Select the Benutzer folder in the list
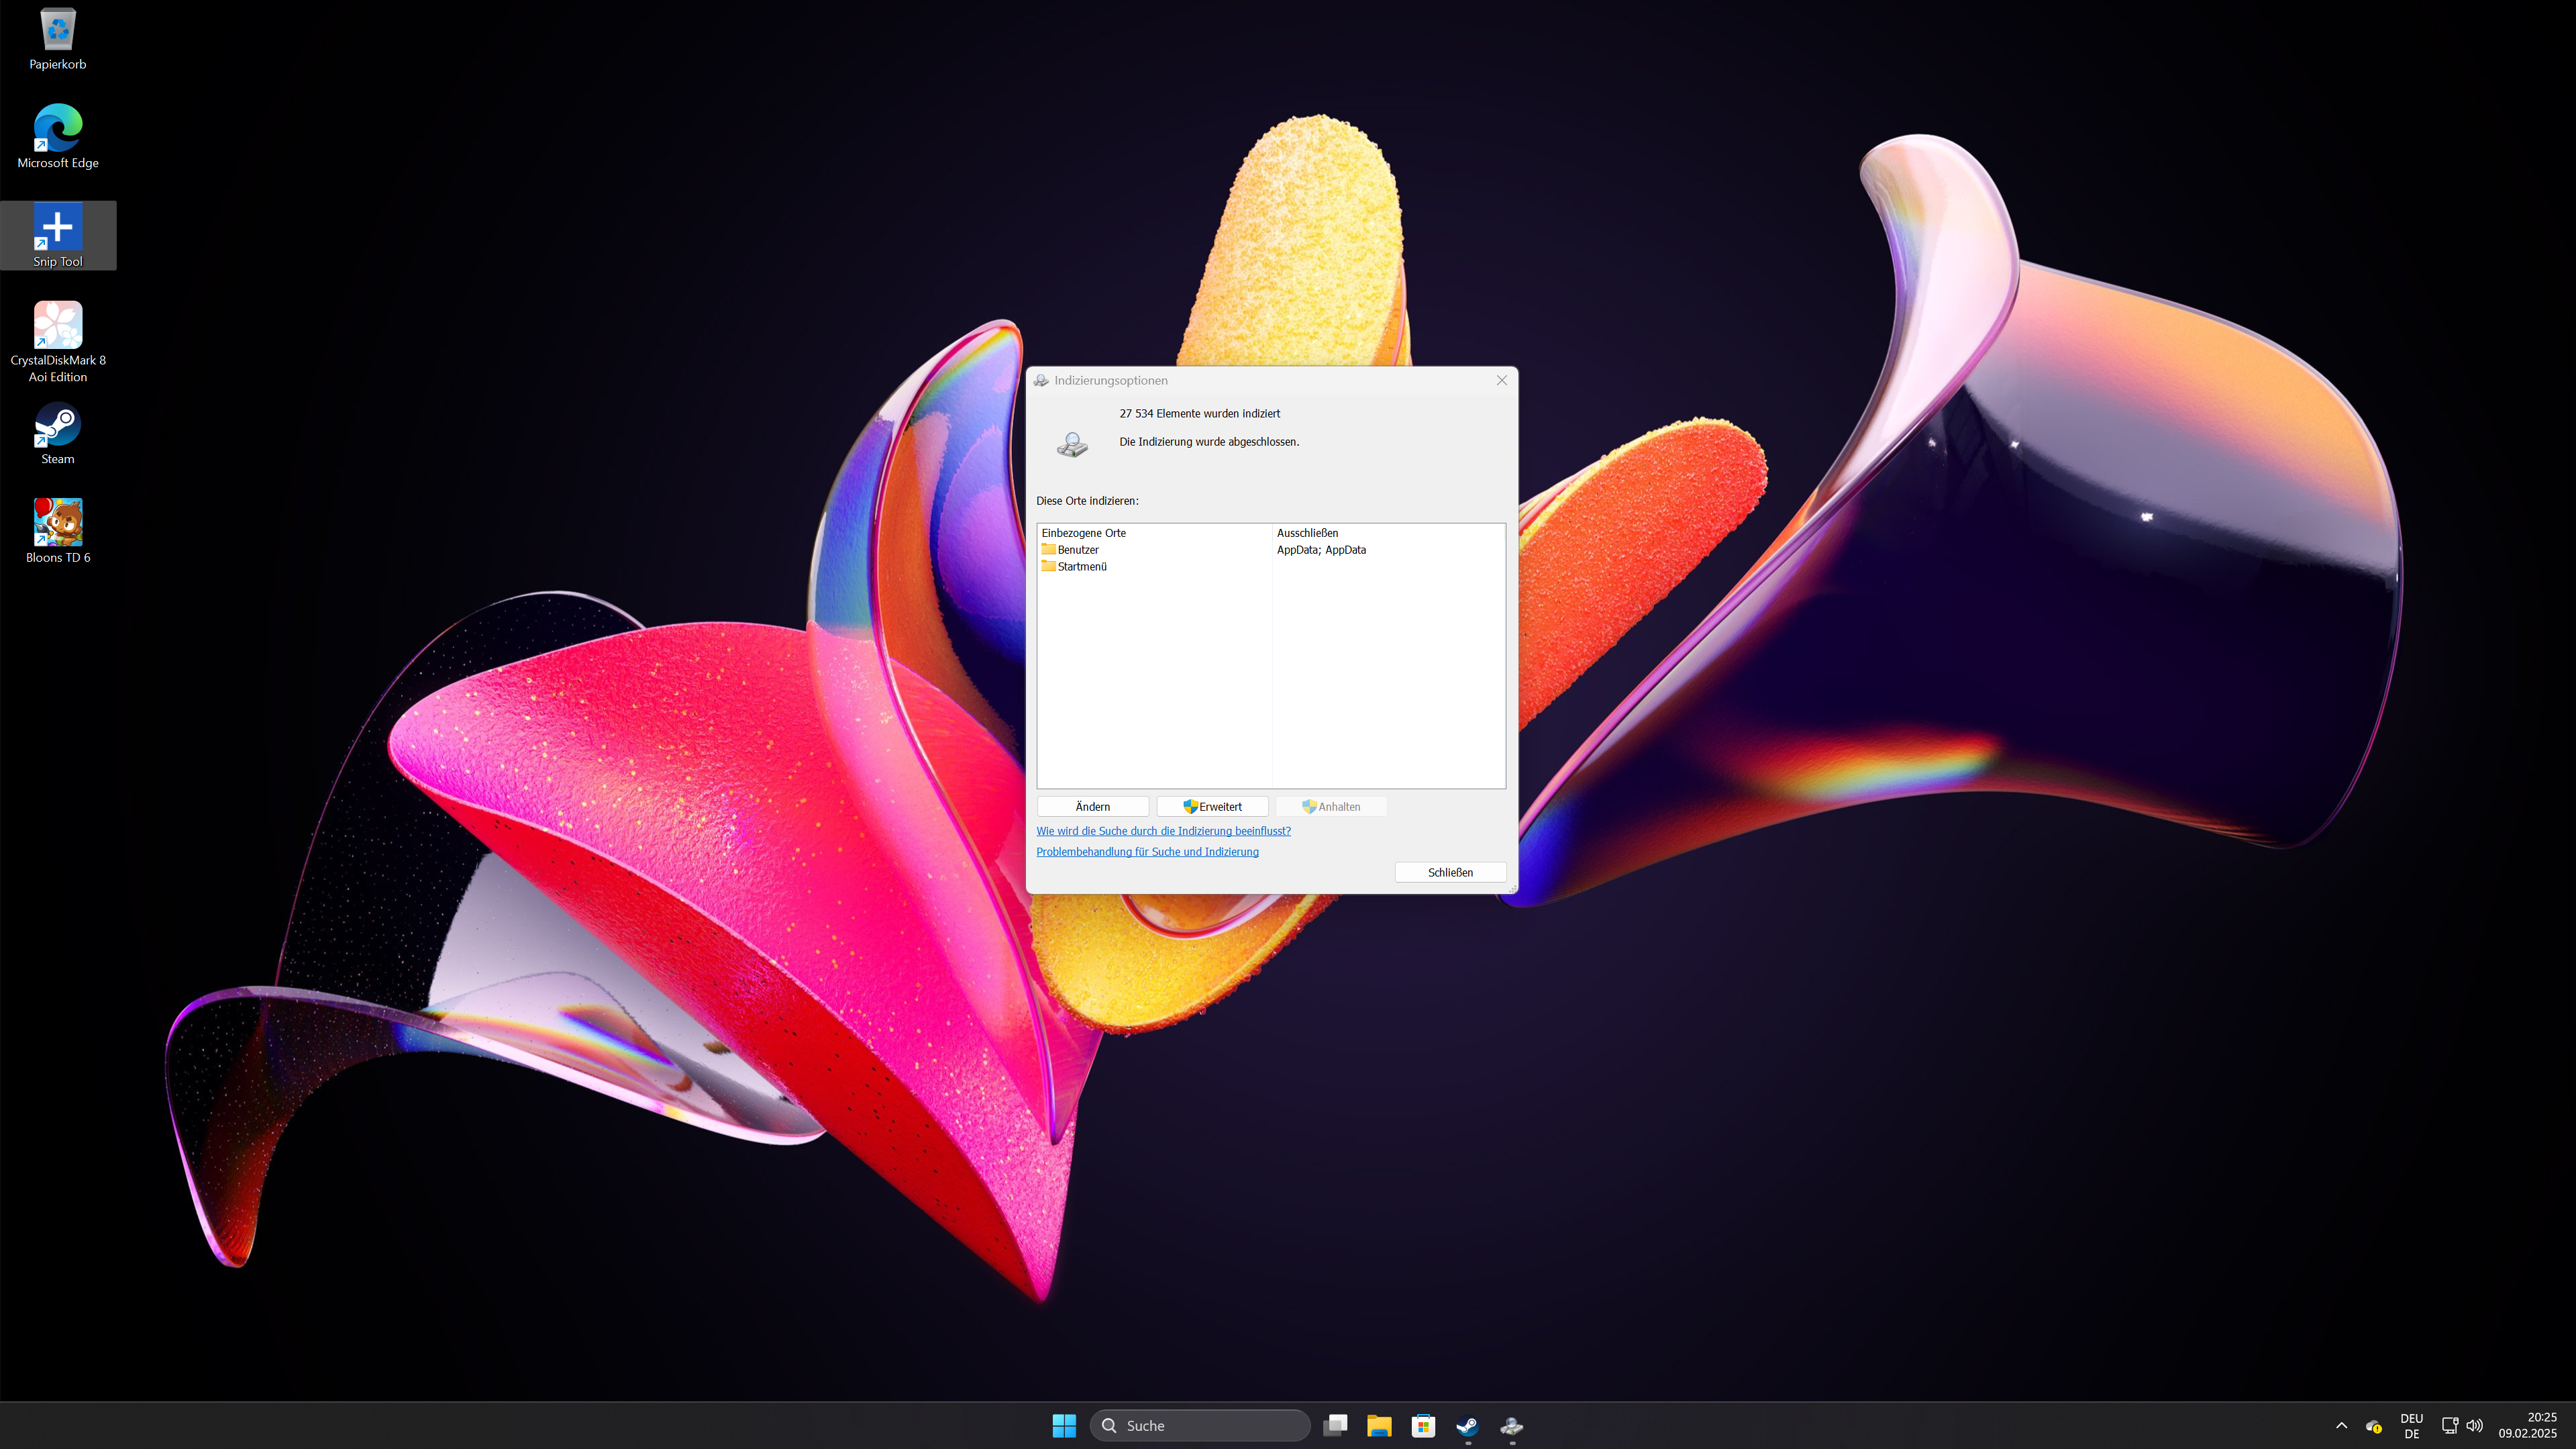2576x1449 pixels. (1077, 550)
